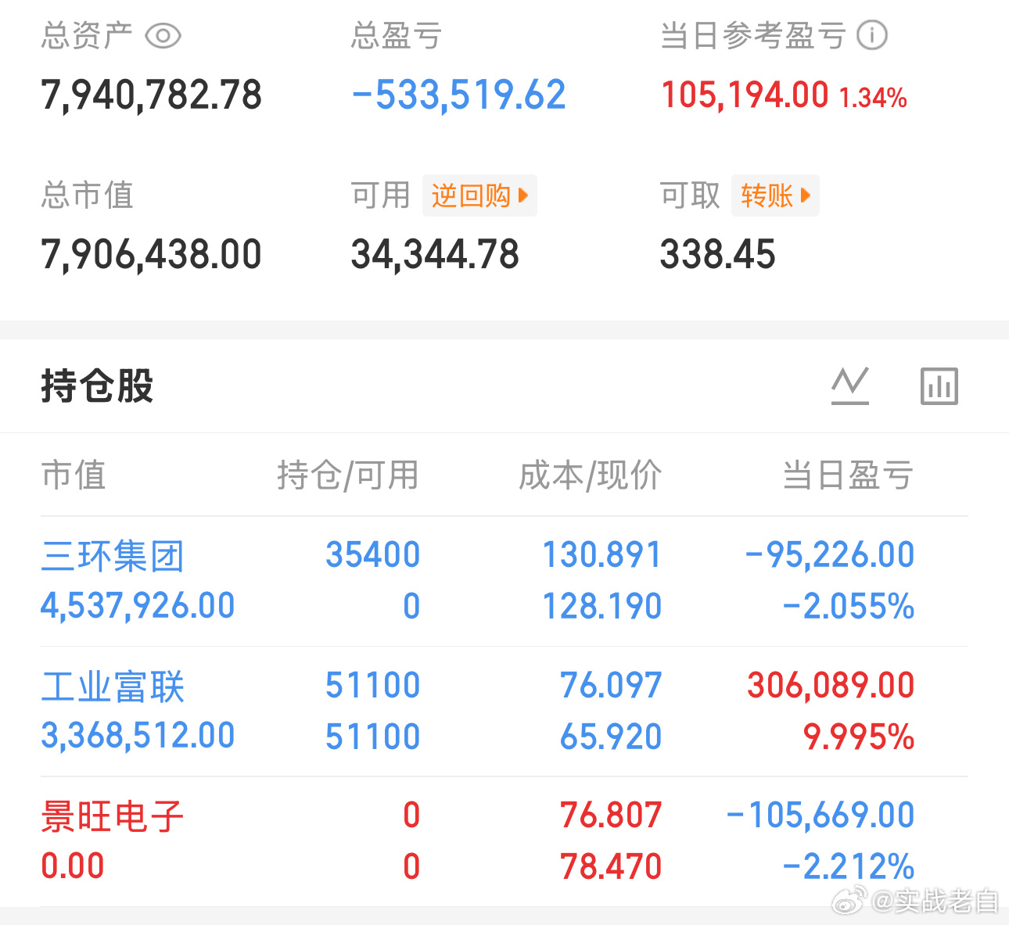Select total assets value 7,940,782.78
1009x925 pixels.
pyautogui.click(x=151, y=95)
